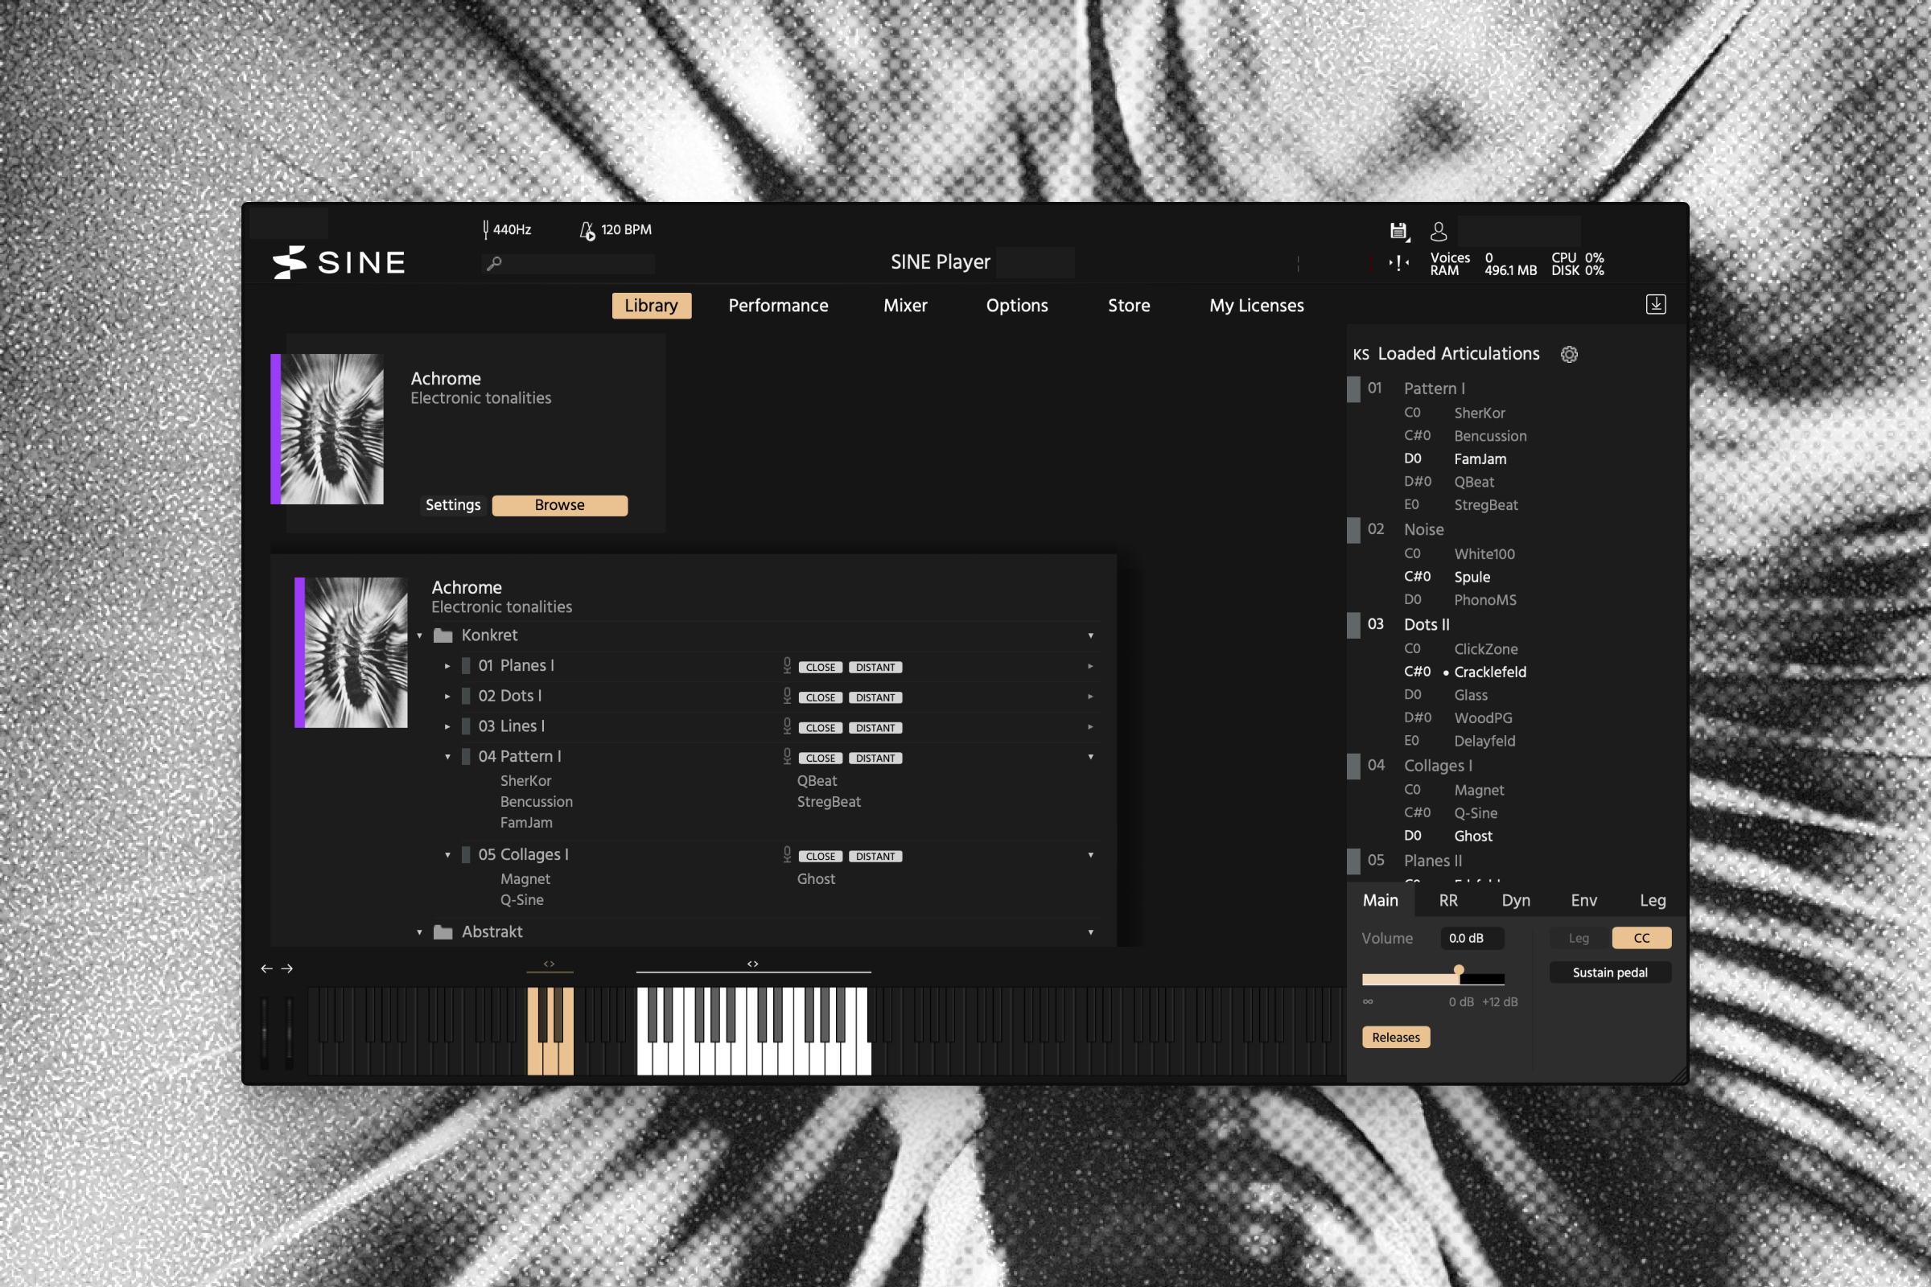Collapse 05 Collages I articulations
The image size is (1931, 1287).
click(x=447, y=855)
